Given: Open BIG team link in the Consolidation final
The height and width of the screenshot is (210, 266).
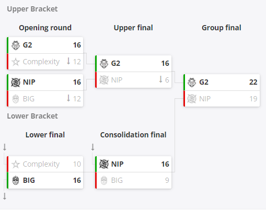Looking at the screenshot, I should pos(117,180).
